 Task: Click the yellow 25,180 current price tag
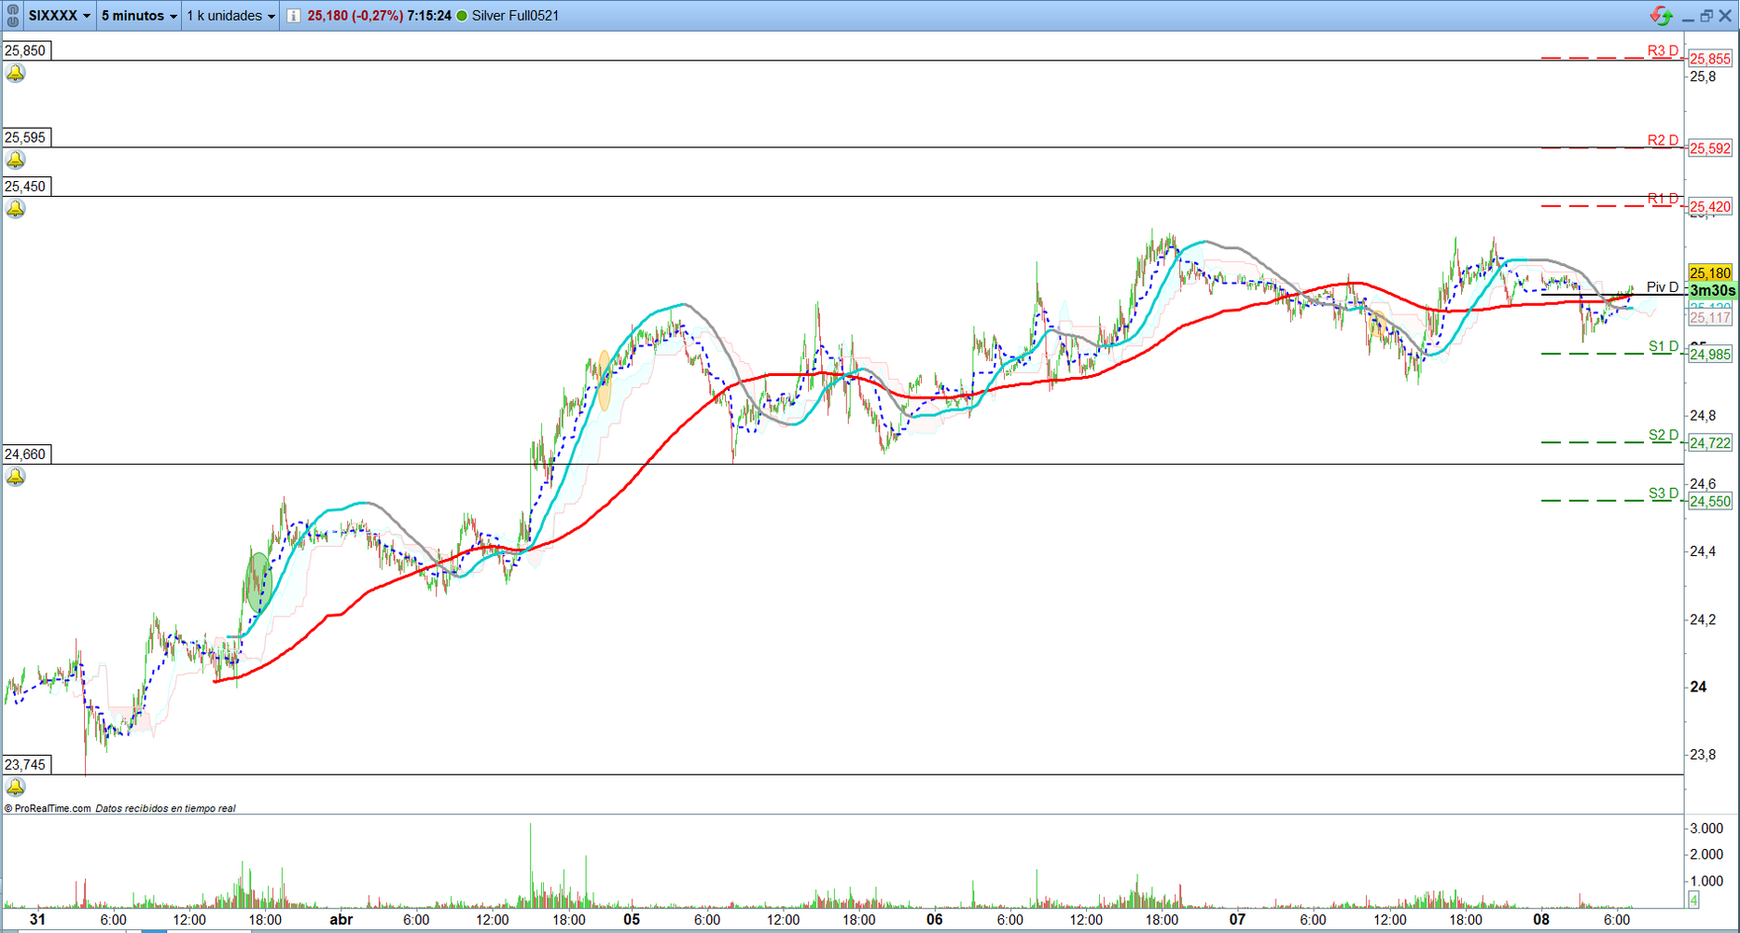click(x=1710, y=273)
